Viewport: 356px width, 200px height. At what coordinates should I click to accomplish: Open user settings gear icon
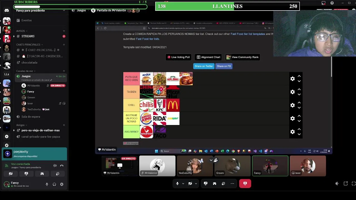tap(62, 184)
